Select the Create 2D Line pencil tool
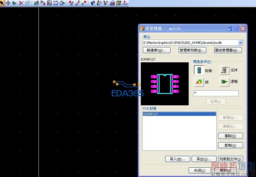256x177 pixels. click(x=99, y=3)
